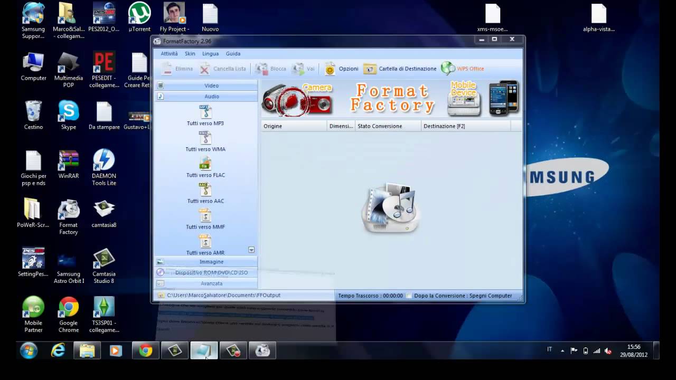
Task: Open the Attività menu
Action: (169, 53)
